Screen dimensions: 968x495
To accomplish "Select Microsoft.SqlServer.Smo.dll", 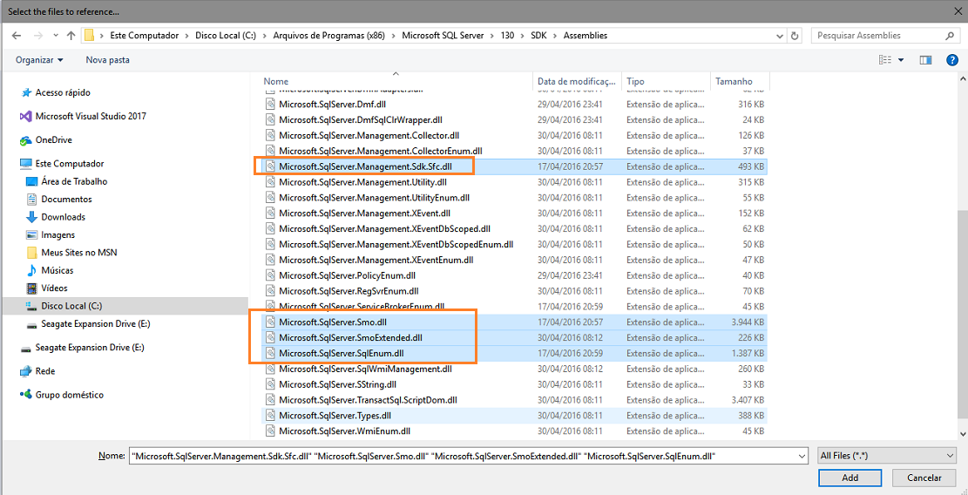I will pyautogui.click(x=333, y=322).
